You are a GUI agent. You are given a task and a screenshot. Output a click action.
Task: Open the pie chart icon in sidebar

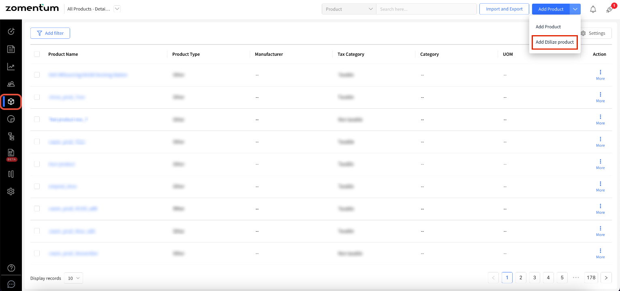(11, 119)
